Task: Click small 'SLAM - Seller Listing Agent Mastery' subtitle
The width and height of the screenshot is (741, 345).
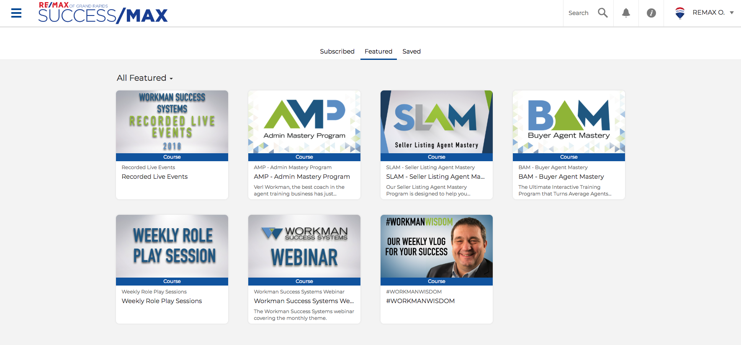Action: point(430,167)
